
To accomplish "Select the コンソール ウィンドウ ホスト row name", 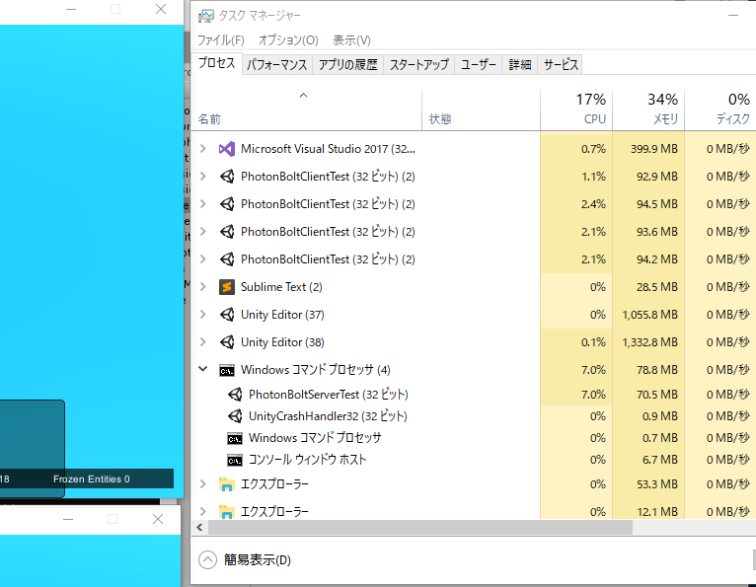I will (307, 460).
